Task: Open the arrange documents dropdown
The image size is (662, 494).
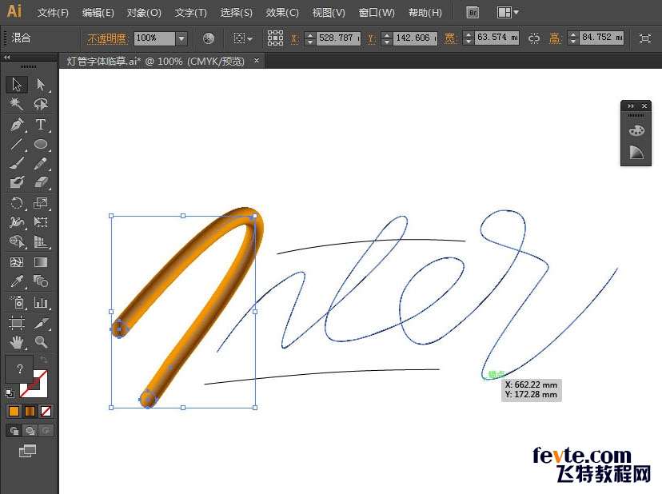Action: [508, 13]
